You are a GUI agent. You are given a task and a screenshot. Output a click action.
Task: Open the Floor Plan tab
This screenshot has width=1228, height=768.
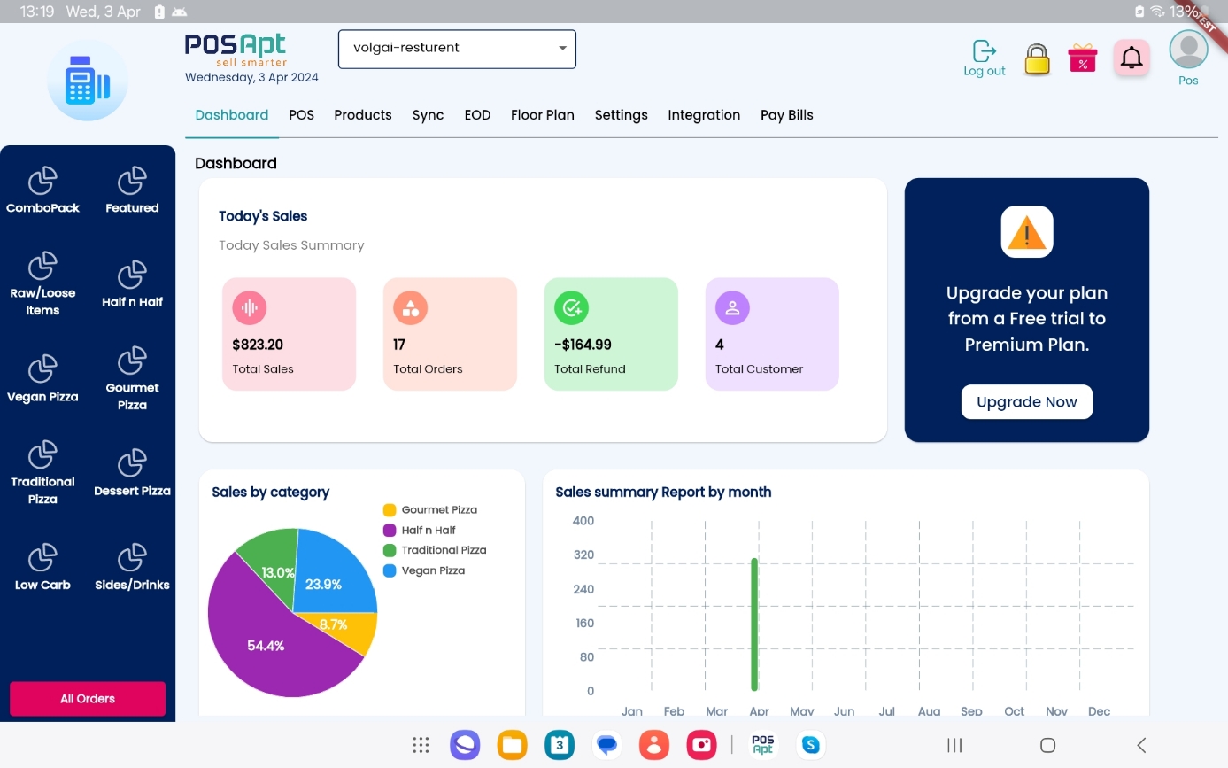coord(542,115)
